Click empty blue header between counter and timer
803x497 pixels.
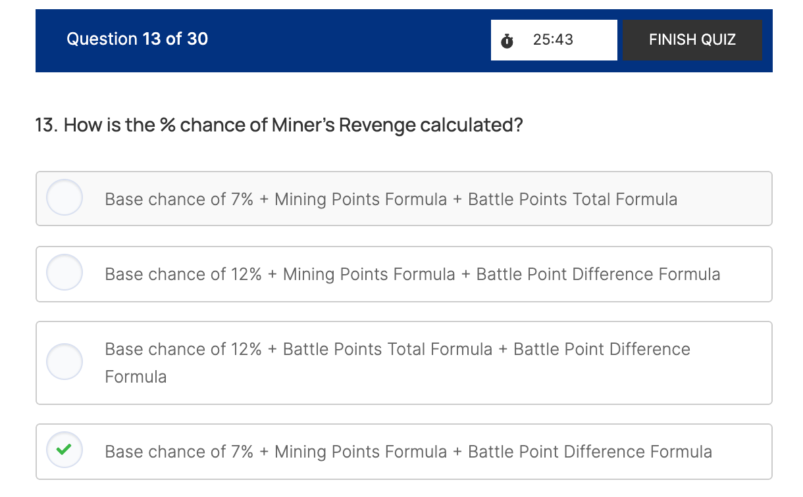point(349,40)
